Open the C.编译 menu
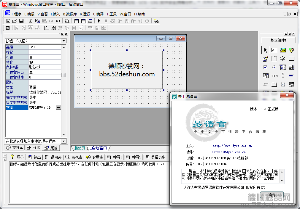The width and height of the screenshot is (300, 209). [x=98, y=14]
